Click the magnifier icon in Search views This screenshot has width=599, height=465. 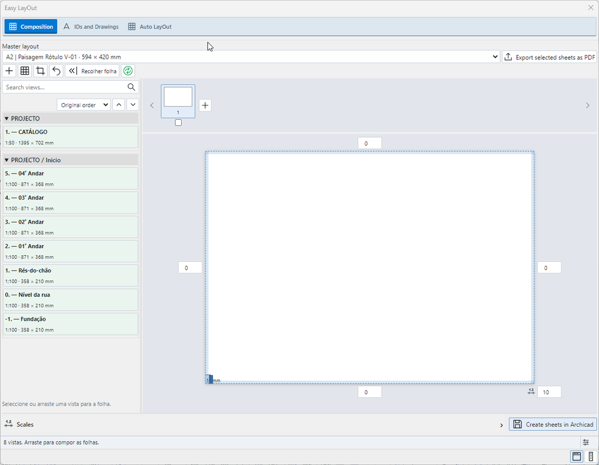pyautogui.click(x=131, y=87)
